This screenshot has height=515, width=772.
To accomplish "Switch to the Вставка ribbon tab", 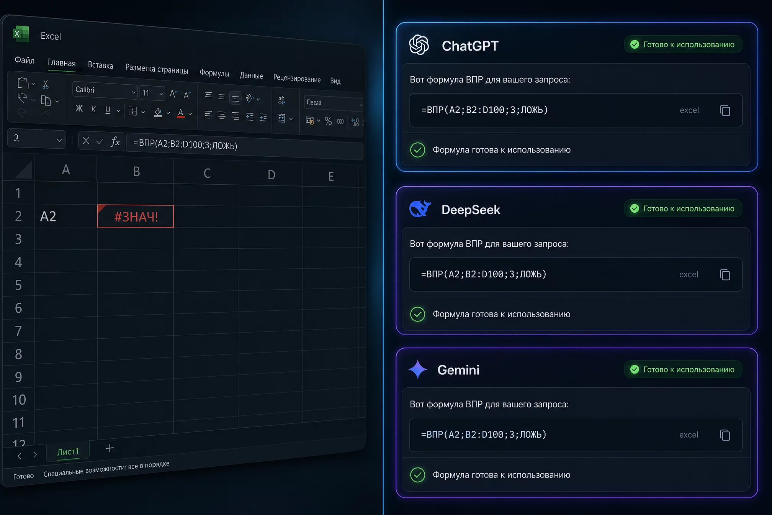I will point(100,65).
